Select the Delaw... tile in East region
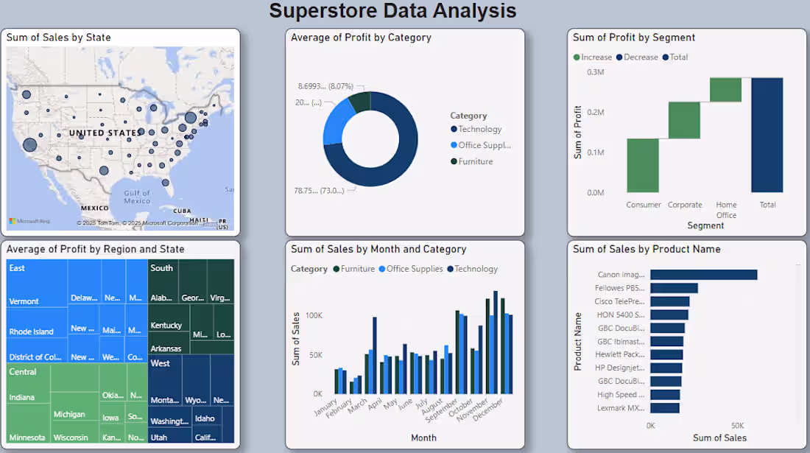 pos(84,281)
